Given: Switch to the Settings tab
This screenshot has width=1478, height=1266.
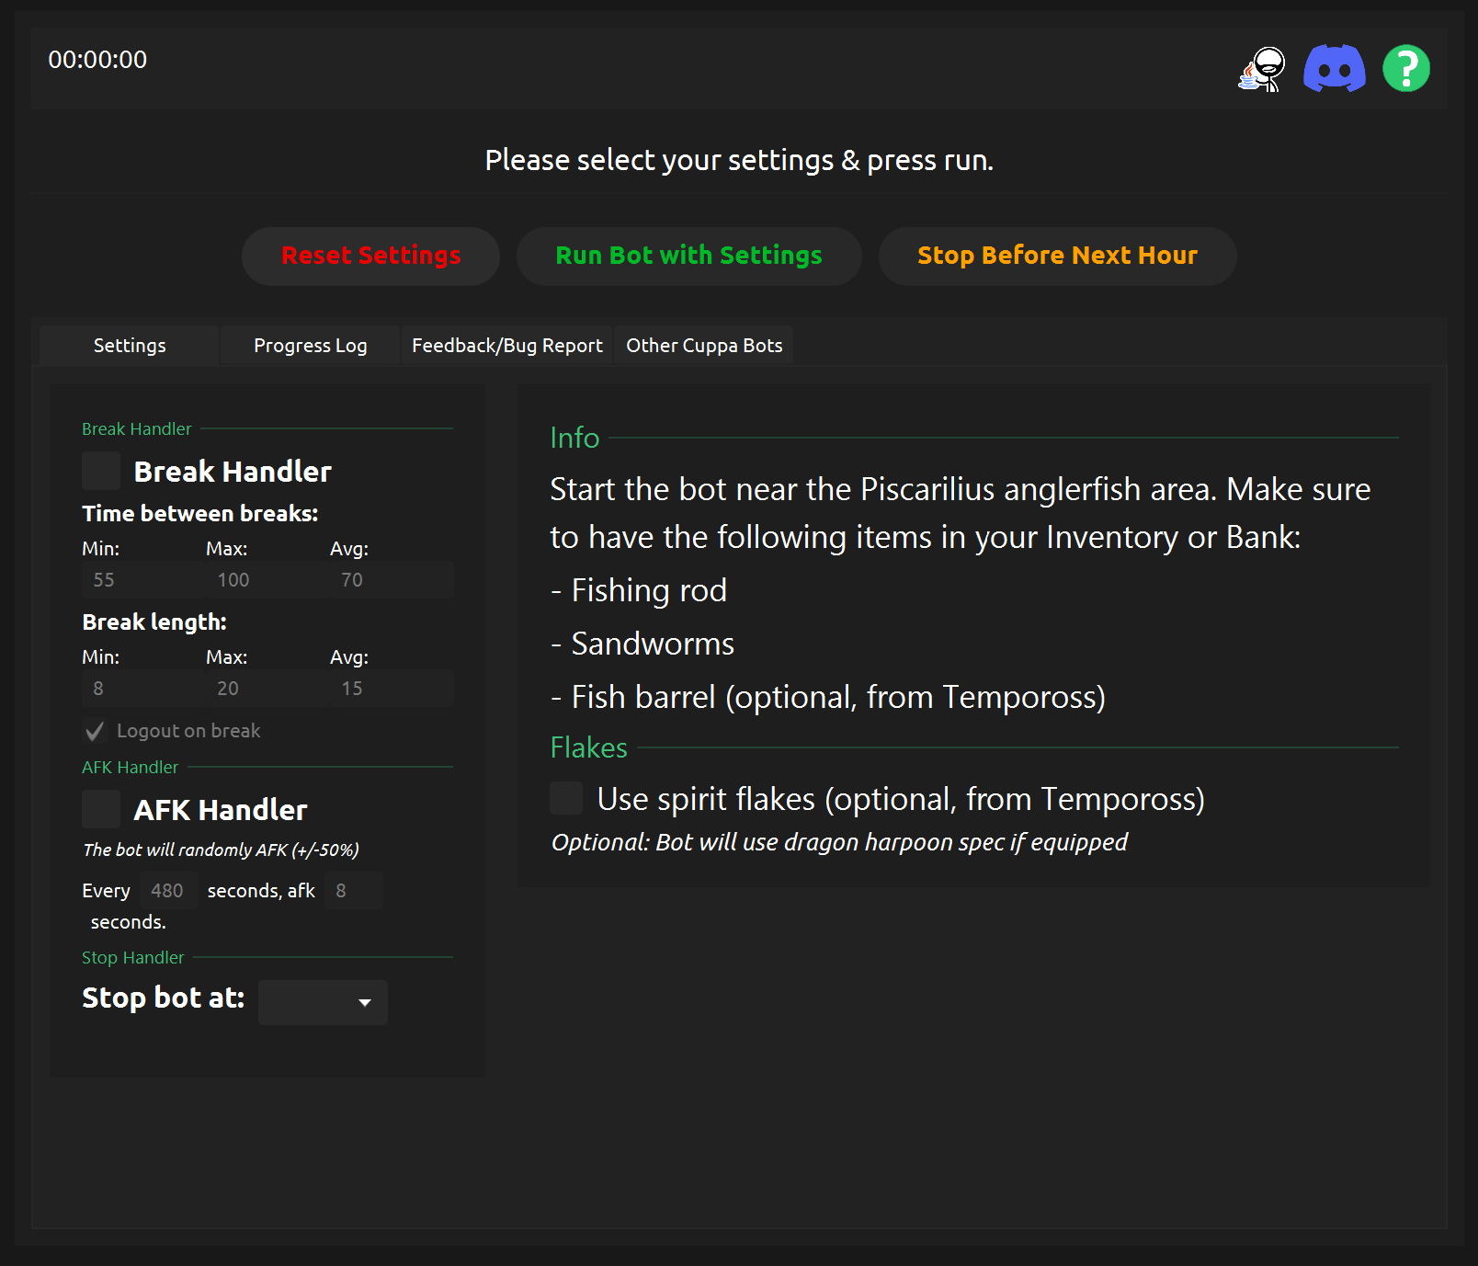Looking at the screenshot, I should tap(130, 346).
